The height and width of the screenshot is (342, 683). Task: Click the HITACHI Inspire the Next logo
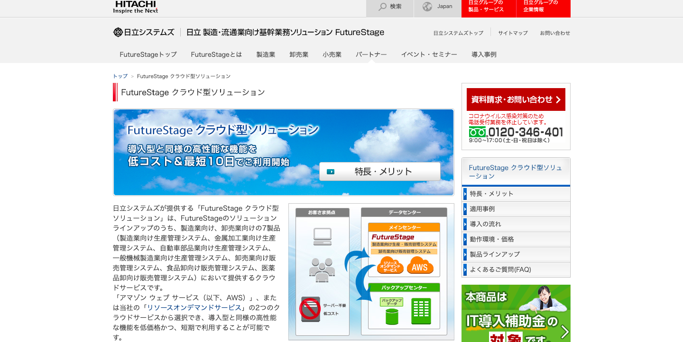click(x=136, y=7)
